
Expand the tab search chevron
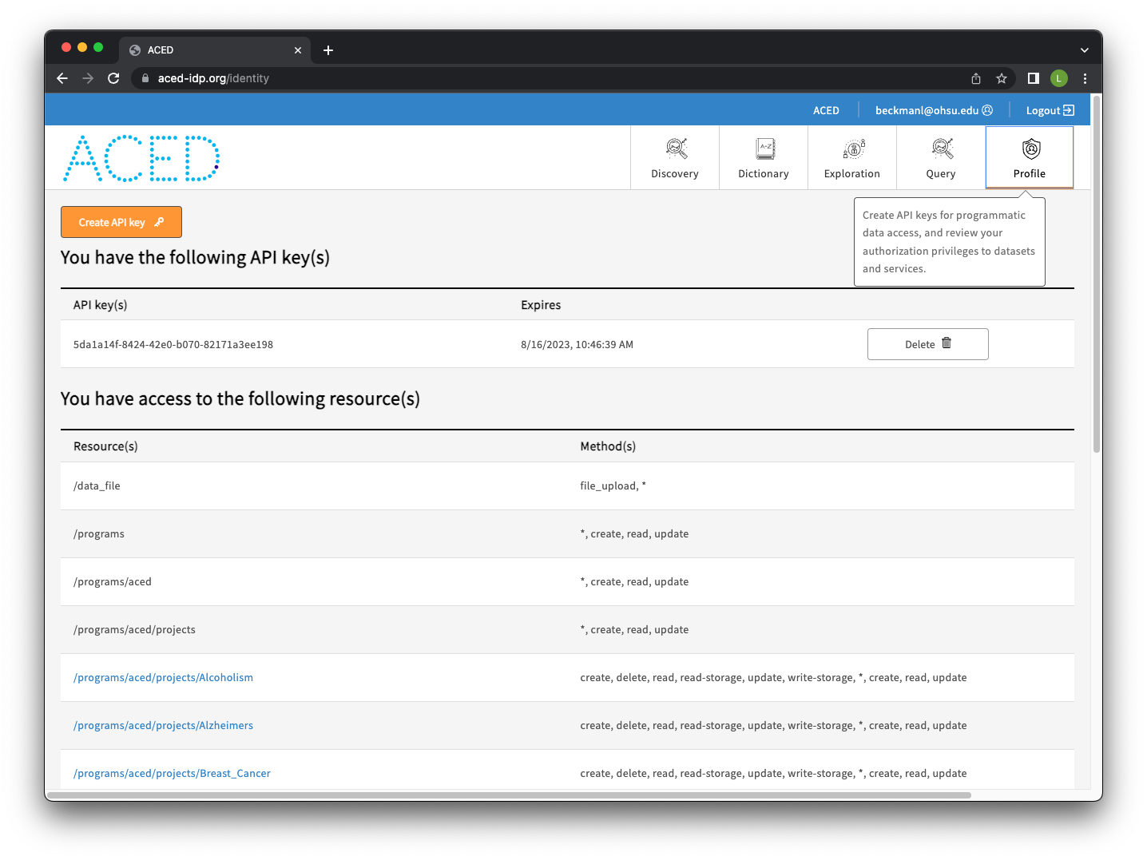point(1084,50)
